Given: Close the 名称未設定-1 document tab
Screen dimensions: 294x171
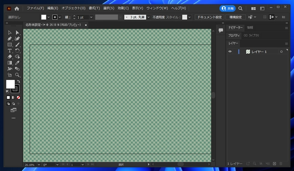Looking at the screenshot, I should pyautogui.click(x=86, y=25).
